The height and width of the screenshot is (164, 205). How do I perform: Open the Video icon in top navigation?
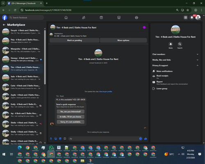pyautogui.click(x=101, y=18)
